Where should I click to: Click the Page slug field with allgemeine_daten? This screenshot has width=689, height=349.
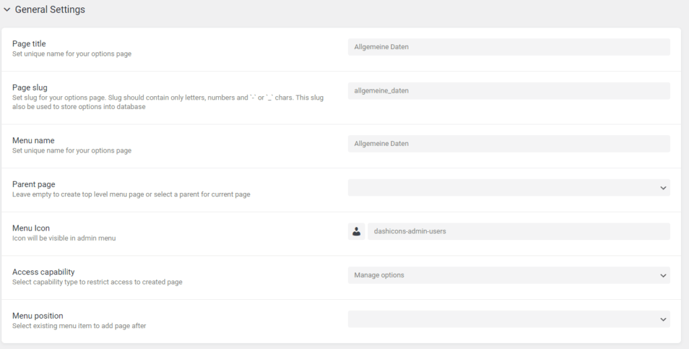coord(509,91)
